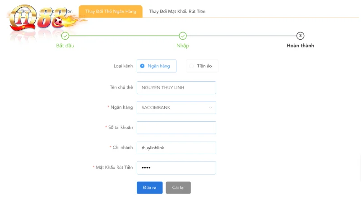Focus the empty Số tài khoản field
This screenshot has width=361, height=216.
(176, 128)
